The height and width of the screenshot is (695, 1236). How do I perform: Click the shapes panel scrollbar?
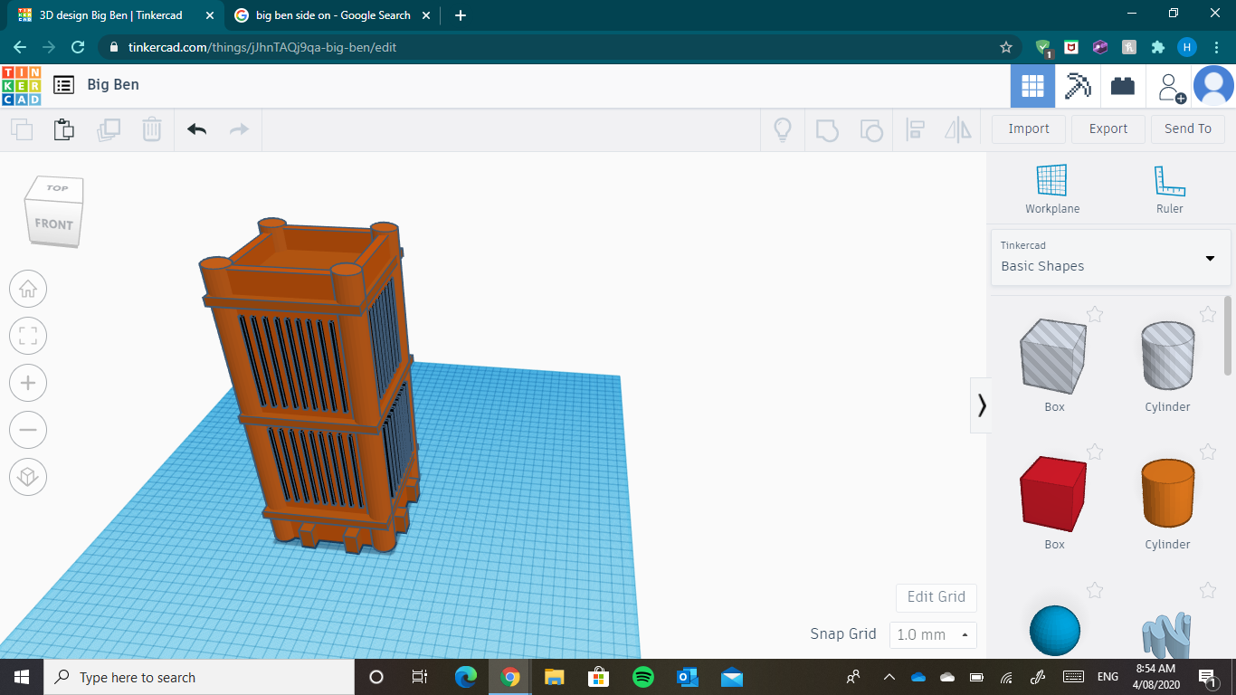(1228, 335)
